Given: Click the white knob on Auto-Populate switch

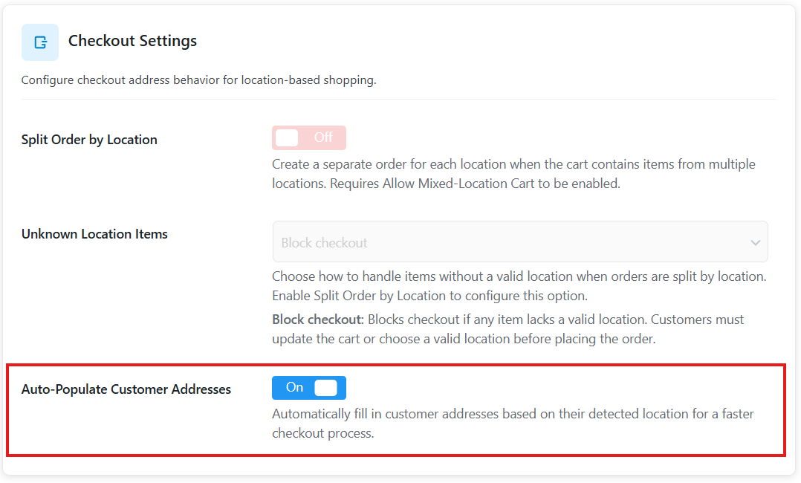Looking at the screenshot, I should [x=325, y=387].
